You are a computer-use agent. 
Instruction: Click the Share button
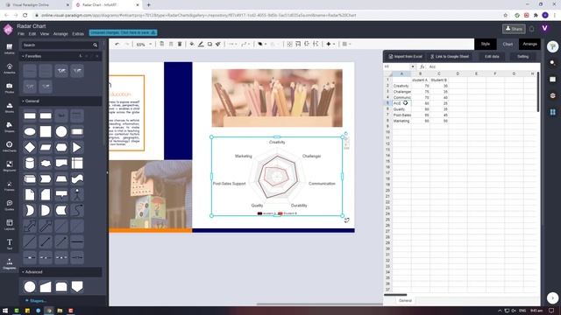coord(514,29)
